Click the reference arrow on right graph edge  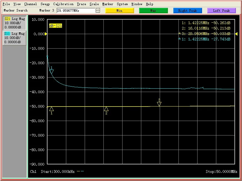click(236, 34)
